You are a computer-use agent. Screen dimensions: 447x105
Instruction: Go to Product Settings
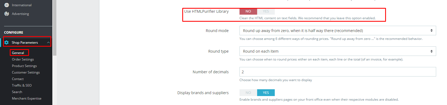coord(24,66)
